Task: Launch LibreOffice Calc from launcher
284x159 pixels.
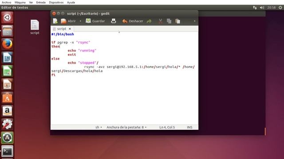Action: pyautogui.click(x=7, y=71)
